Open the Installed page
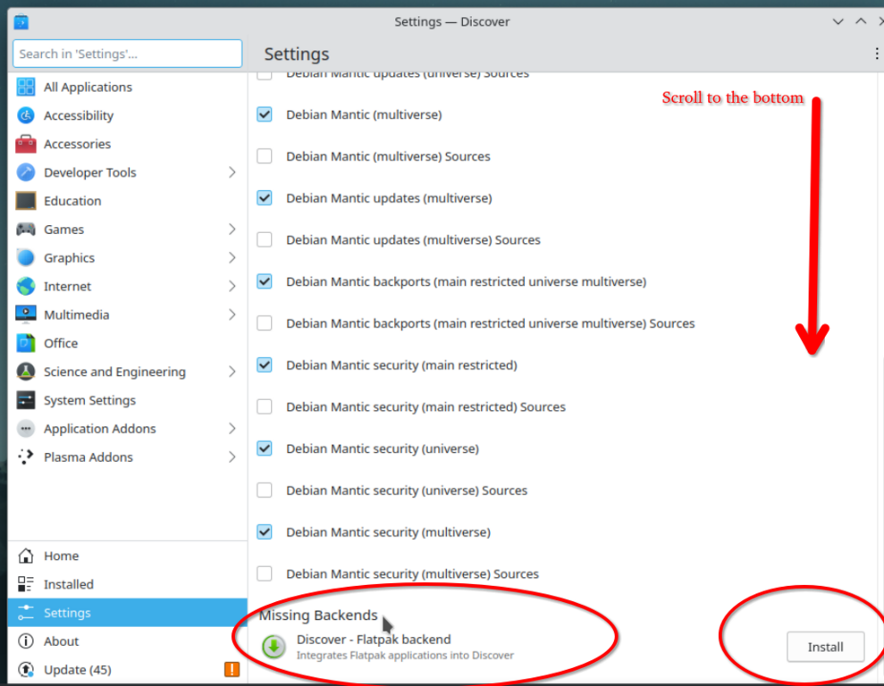This screenshot has width=884, height=686. [x=68, y=584]
